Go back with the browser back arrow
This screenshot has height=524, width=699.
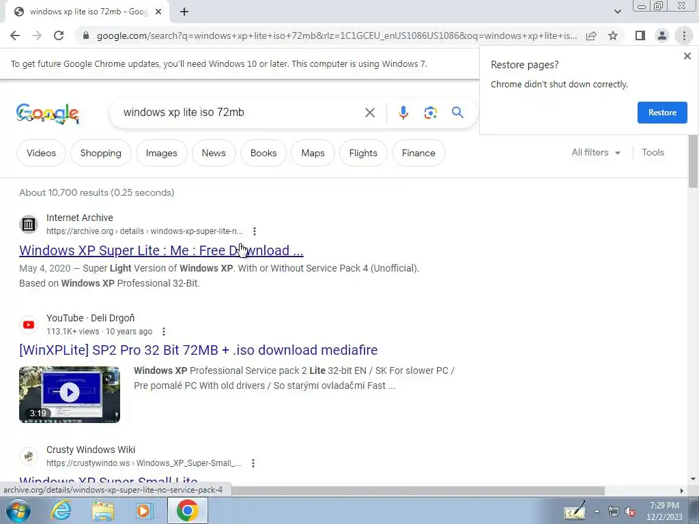coord(15,35)
